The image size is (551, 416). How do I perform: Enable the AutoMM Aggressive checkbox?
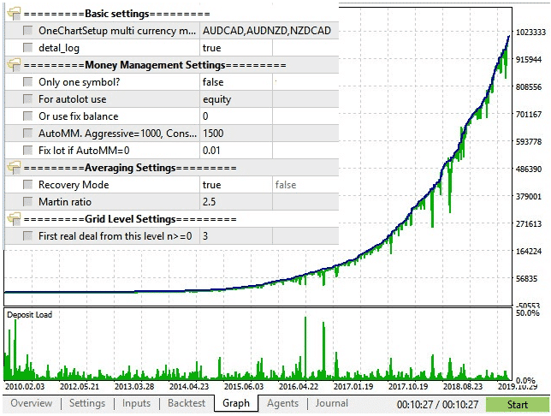tap(27, 134)
